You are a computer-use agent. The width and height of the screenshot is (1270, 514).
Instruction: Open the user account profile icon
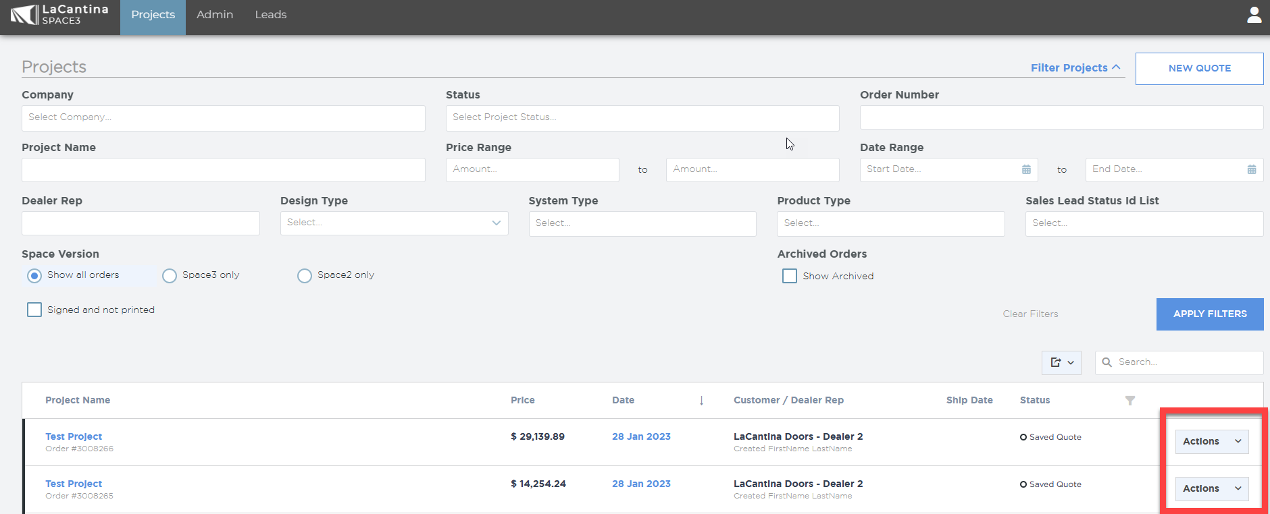[1254, 15]
